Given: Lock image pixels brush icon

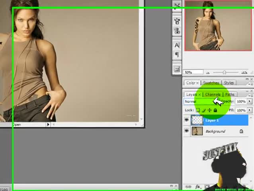Looking at the screenshot, I should click(204, 110).
